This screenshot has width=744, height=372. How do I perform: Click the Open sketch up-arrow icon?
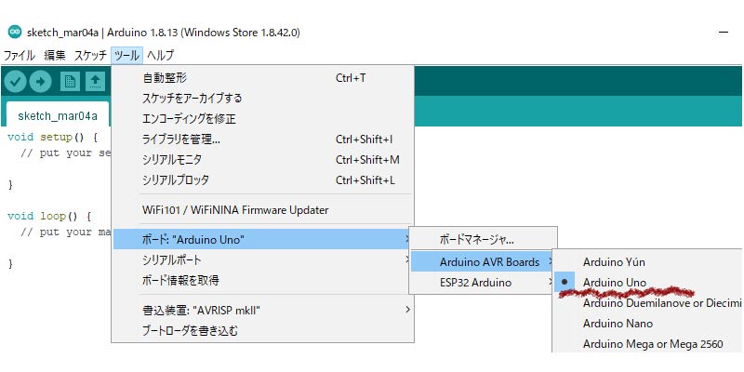[x=95, y=82]
